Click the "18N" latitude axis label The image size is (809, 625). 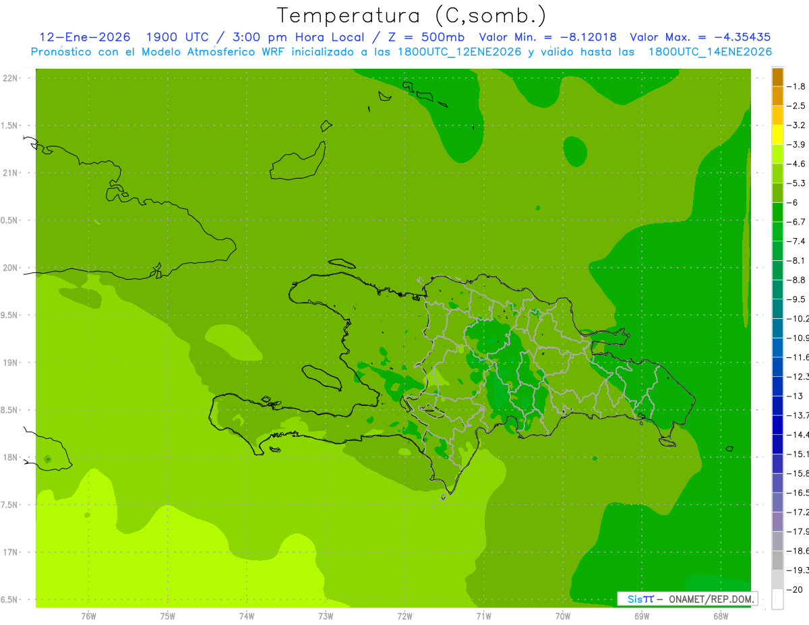tap(10, 458)
